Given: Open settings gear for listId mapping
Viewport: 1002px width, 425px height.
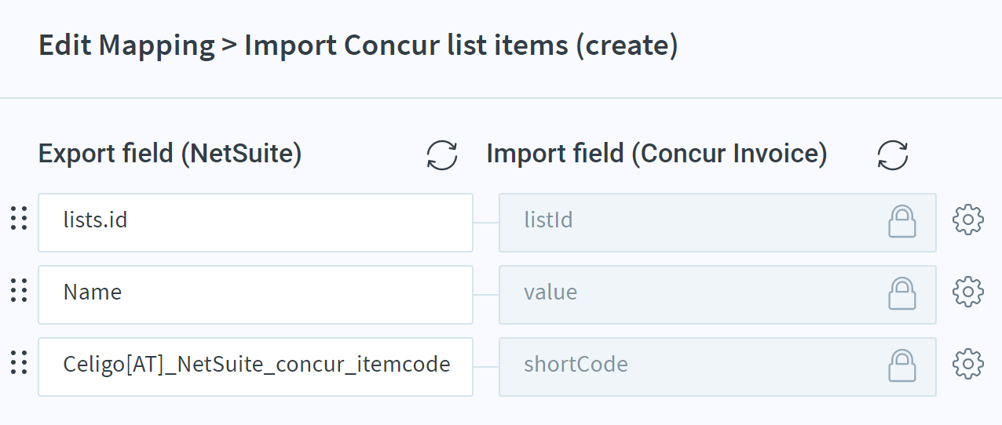Looking at the screenshot, I should [967, 220].
